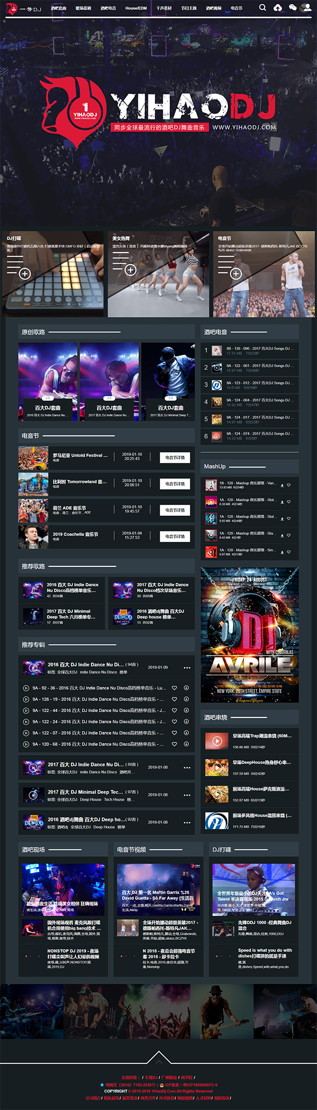Expand the 电音节 banner card plus icon
Screen dimensions: 317x1110
[236, 274]
